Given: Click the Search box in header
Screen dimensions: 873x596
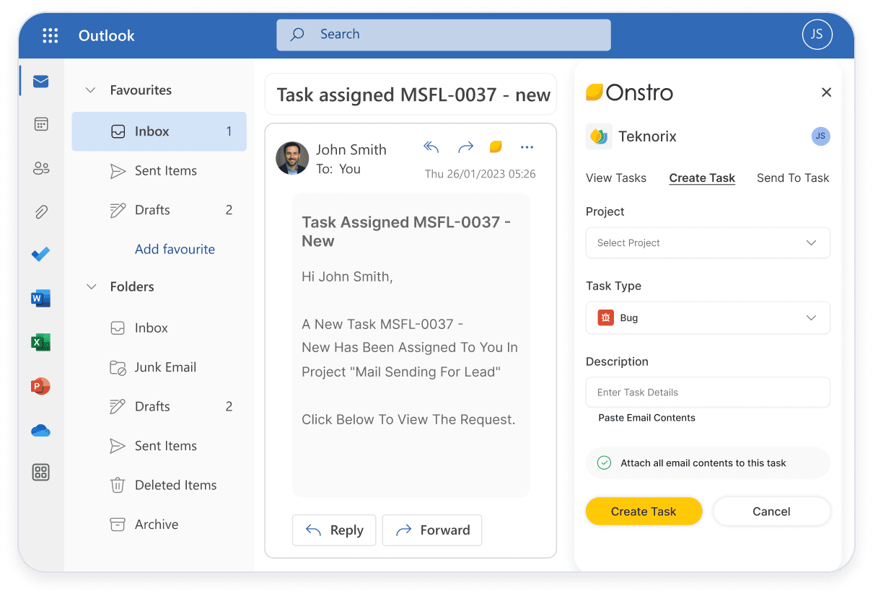Looking at the screenshot, I should click(x=443, y=35).
